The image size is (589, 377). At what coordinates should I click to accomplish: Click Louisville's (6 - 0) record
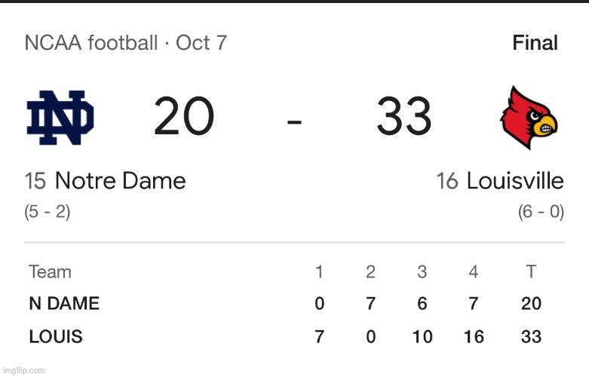541,212
